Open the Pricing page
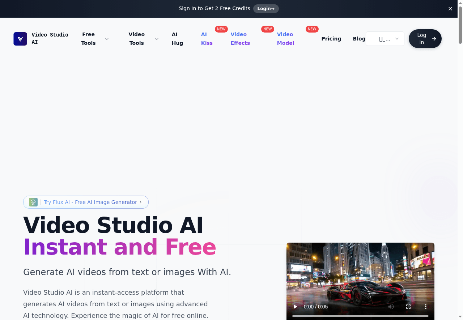 (331, 39)
